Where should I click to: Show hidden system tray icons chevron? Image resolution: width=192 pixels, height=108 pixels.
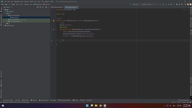tap(165, 106)
